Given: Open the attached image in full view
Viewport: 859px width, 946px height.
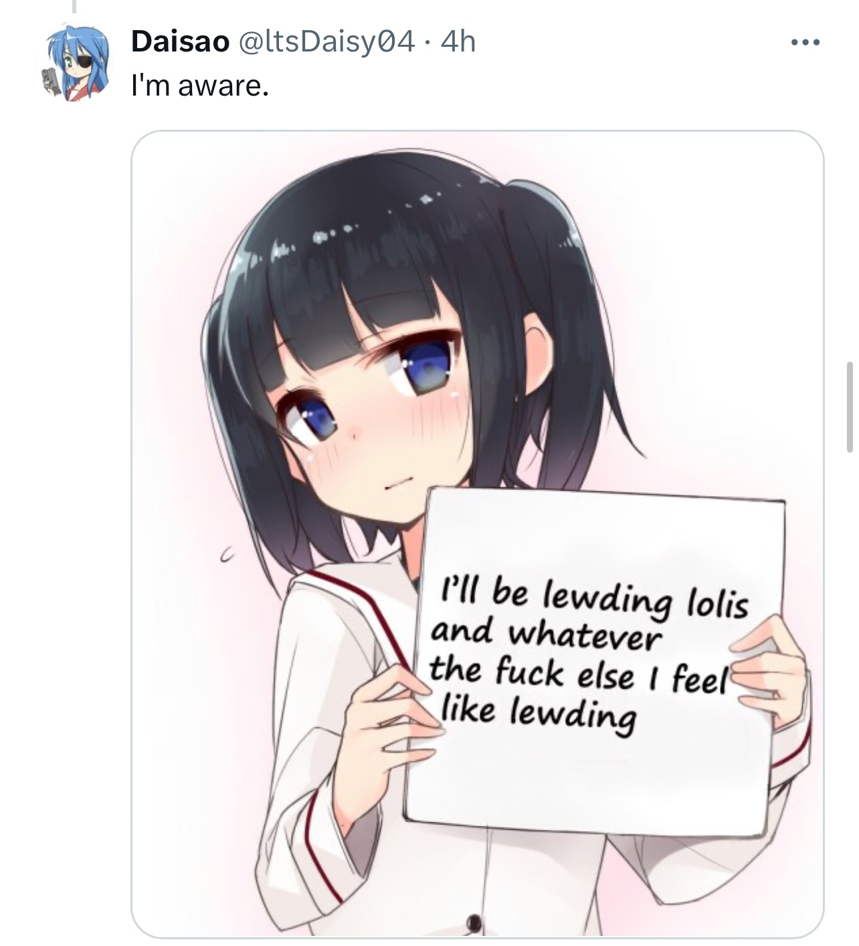Looking at the screenshot, I should [478, 534].
